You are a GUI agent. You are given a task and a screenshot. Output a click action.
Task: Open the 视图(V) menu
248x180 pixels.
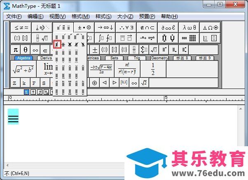[57, 16]
